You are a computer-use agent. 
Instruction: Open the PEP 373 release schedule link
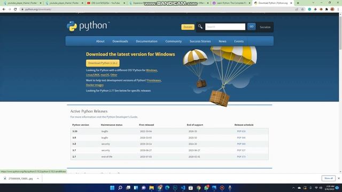[241, 157]
